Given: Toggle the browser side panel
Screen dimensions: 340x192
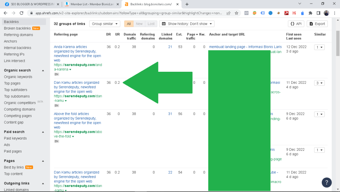Looking at the screenshot, I should point(318,13).
